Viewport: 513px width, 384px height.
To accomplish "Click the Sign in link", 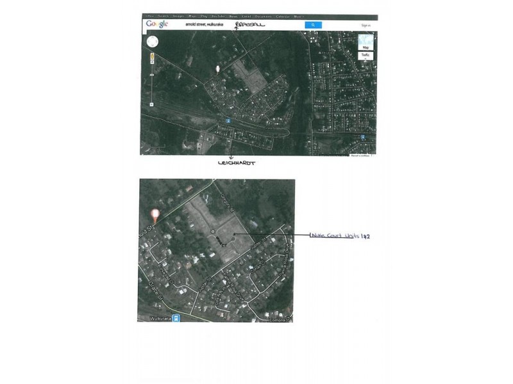I will 366,25.
